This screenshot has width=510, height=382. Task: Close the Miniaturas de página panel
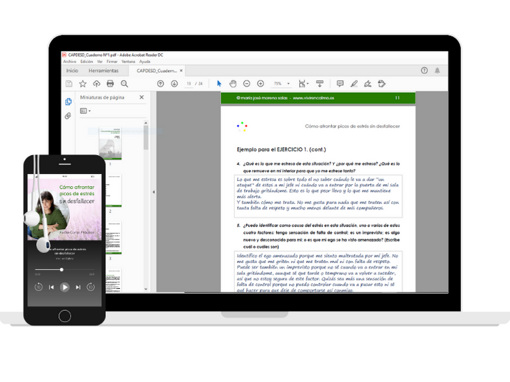tap(141, 97)
